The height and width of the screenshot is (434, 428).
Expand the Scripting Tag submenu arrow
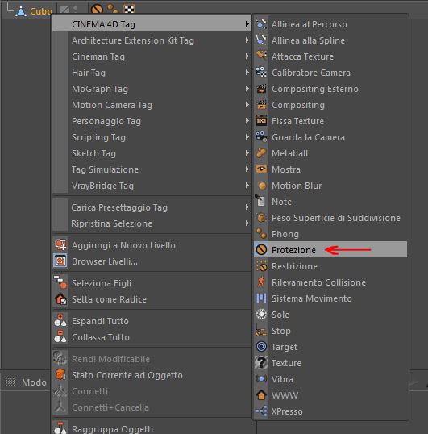(x=247, y=137)
